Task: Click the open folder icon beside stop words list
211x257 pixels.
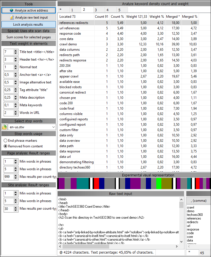Action: (4, 127)
